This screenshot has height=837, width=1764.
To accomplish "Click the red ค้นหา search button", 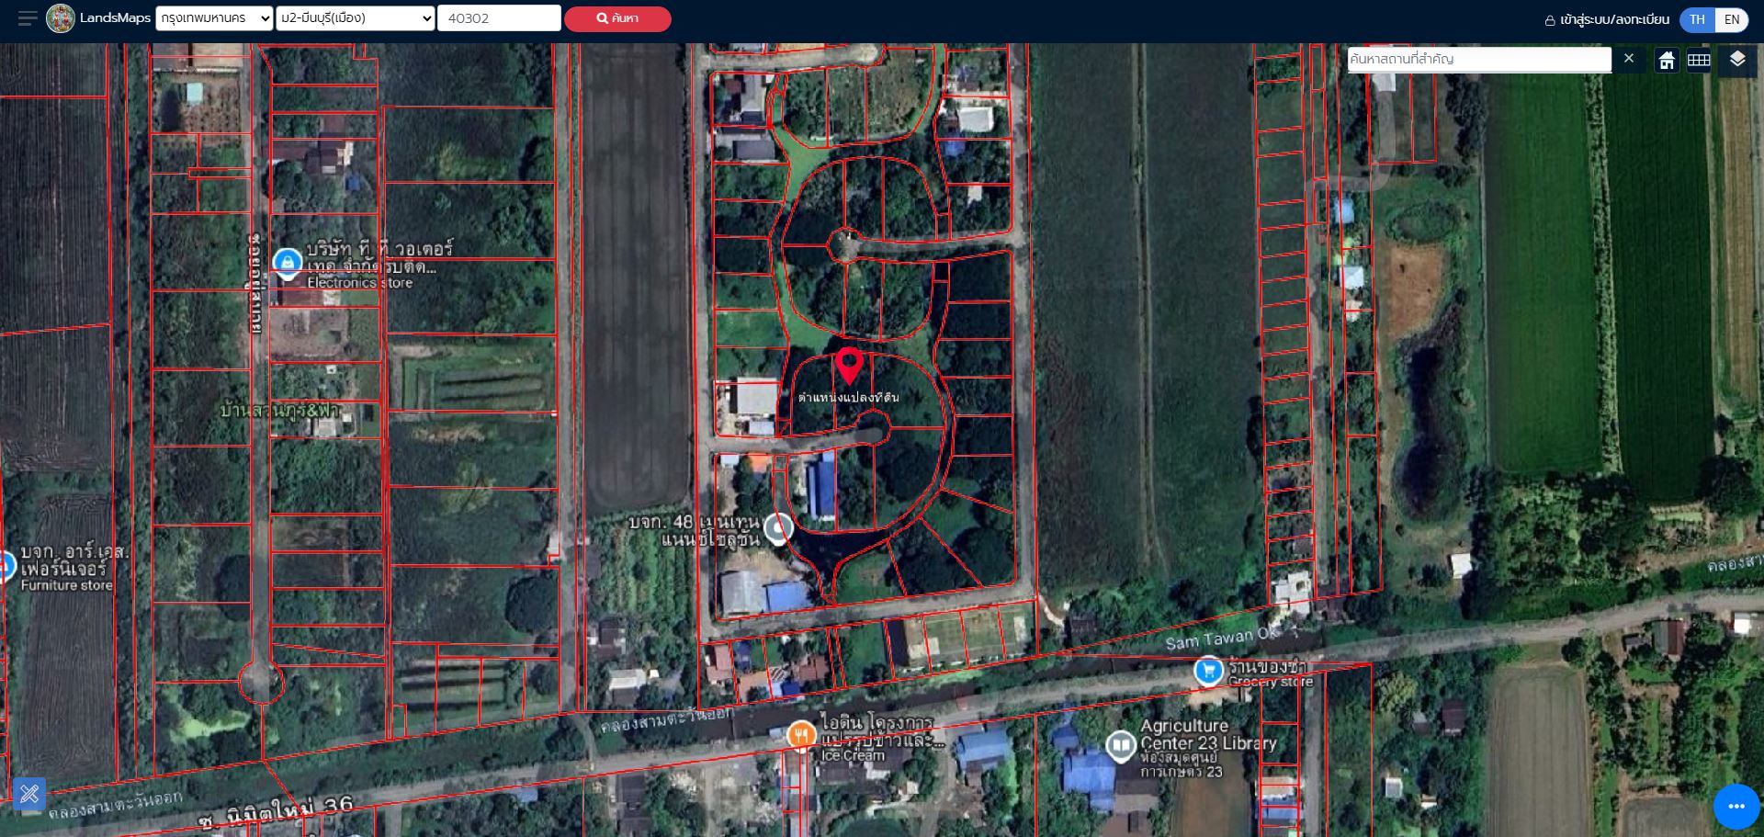I will pyautogui.click(x=617, y=18).
